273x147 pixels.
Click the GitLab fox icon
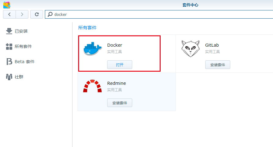point(190,49)
